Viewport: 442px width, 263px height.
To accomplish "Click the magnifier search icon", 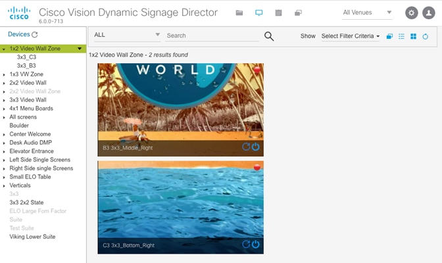I will click(x=269, y=36).
